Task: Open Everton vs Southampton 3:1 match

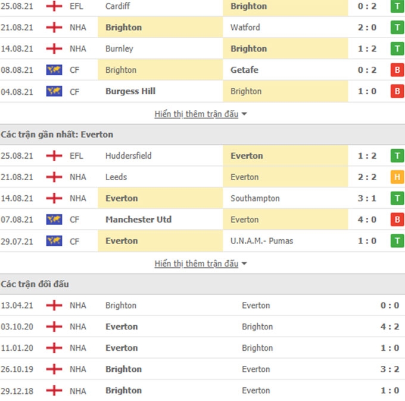Action: pos(202,198)
